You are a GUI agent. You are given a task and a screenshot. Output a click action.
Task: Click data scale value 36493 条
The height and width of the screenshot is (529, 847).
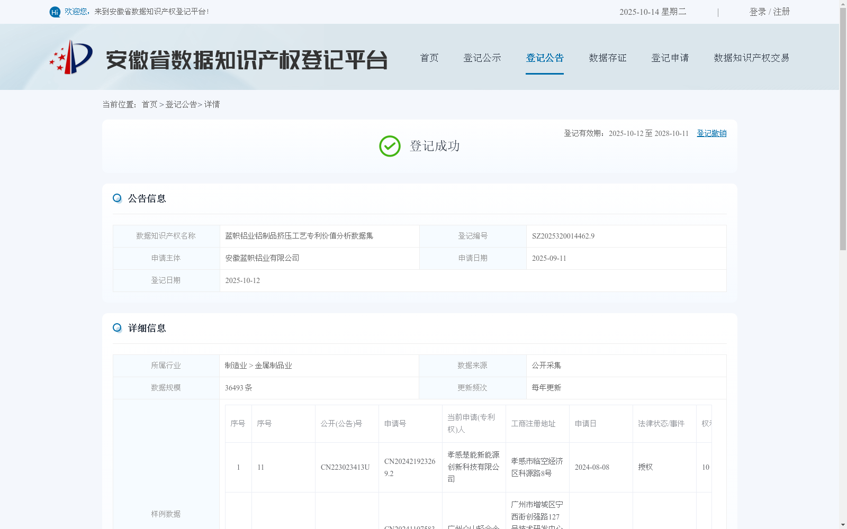click(238, 388)
